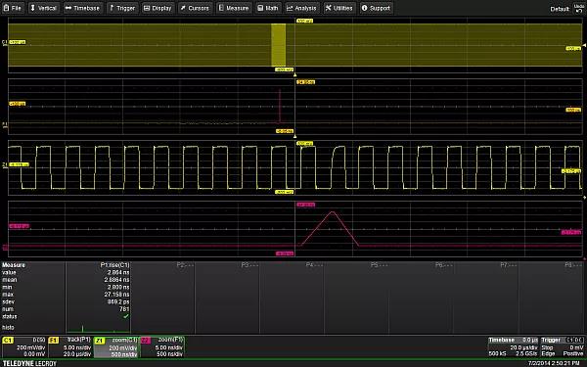The width and height of the screenshot is (587, 367).
Task: Open the File menu
Action: (13, 8)
